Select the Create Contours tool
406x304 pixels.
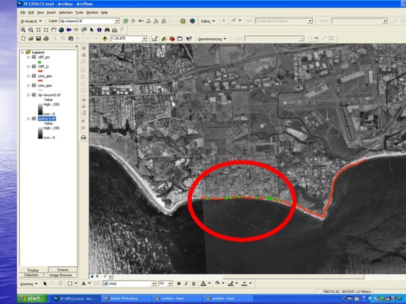126,21
